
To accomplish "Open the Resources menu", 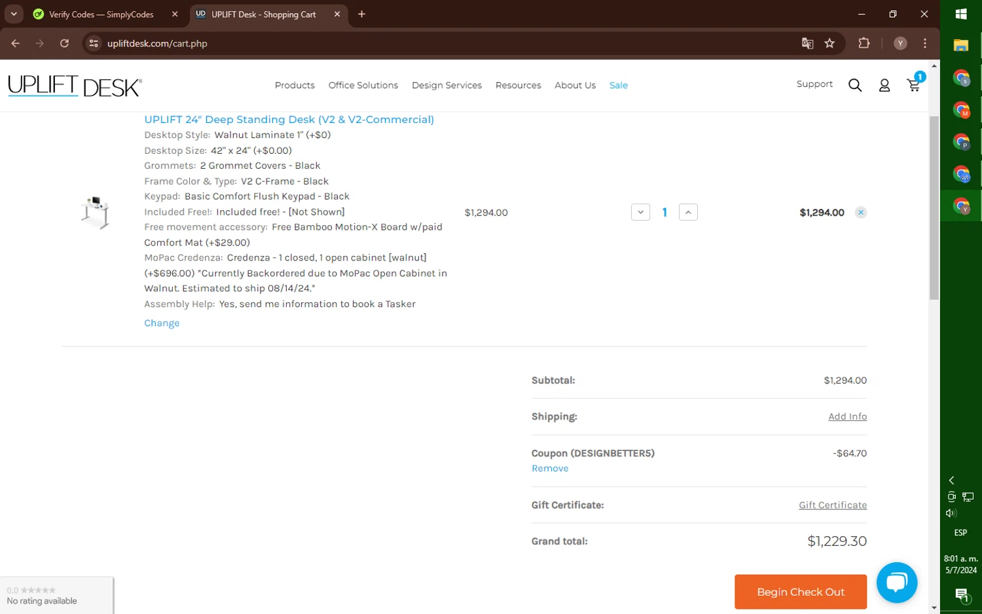I will [518, 85].
